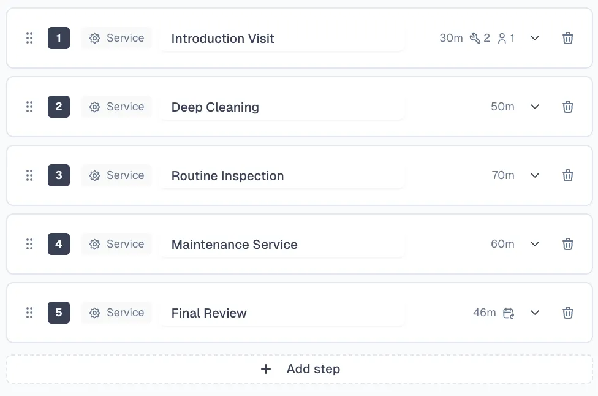Remove the Routine Inspection step
598x396 pixels.
568,175
